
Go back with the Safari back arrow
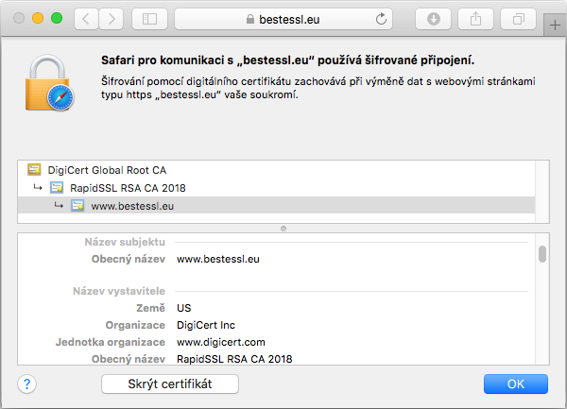click(86, 19)
